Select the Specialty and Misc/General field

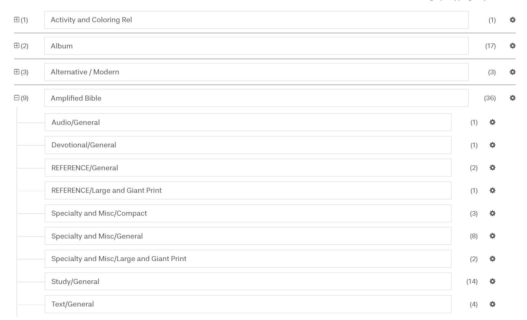pyautogui.click(x=248, y=236)
